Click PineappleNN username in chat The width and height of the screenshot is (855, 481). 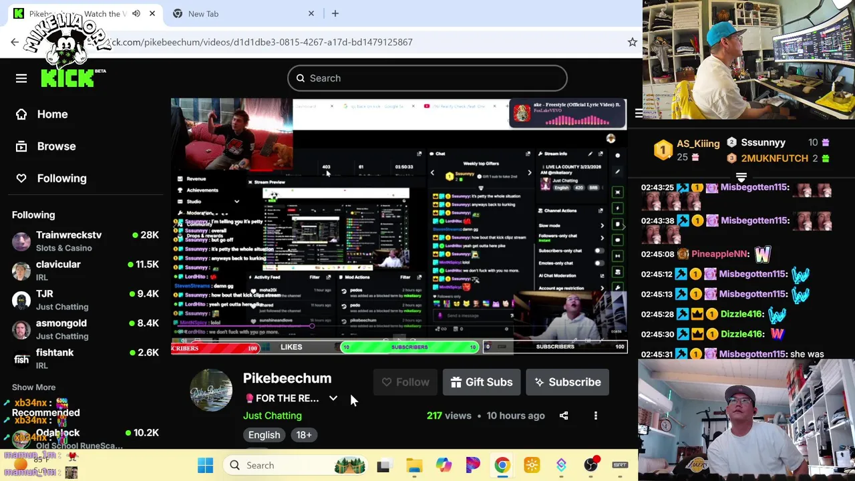tap(720, 254)
